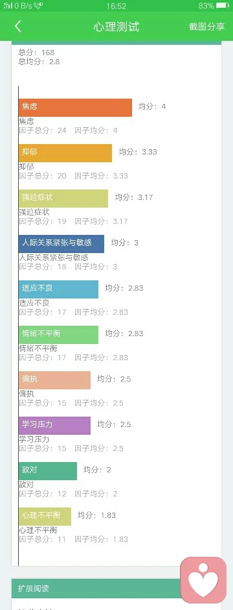Tap the back arrow in header
The height and width of the screenshot is (610, 233).
pos(17,26)
